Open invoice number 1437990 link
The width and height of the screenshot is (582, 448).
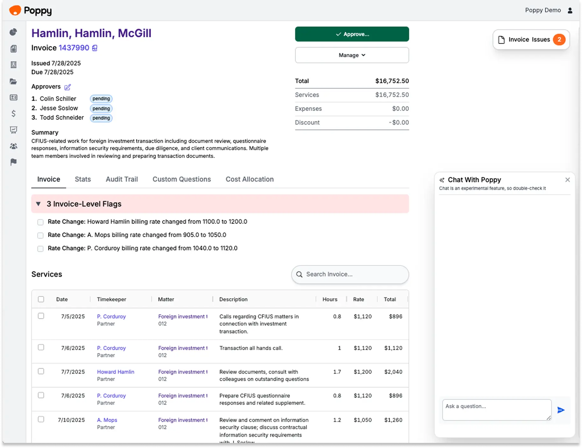[74, 48]
